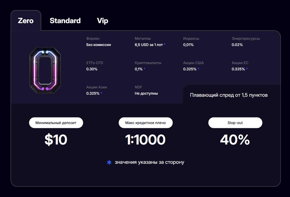The height and width of the screenshot is (197, 290).
Task: Switch to the Zero account tab
Action: pyautogui.click(x=26, y=21)
